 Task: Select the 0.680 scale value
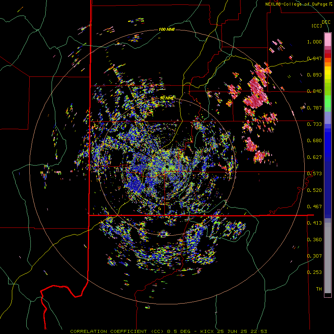pyautogui.click(x=314, y=141)
